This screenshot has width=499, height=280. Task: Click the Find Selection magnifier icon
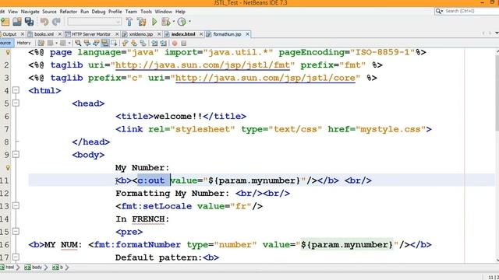pyautogui.click(x=78, y=43)
